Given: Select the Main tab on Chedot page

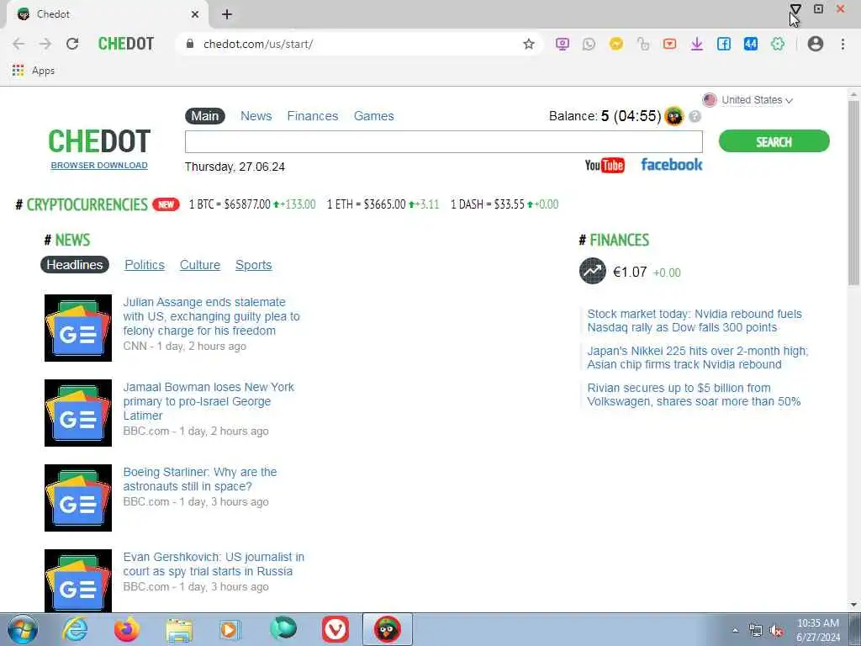Looking at the screenshot, I should tap(205, 116).
